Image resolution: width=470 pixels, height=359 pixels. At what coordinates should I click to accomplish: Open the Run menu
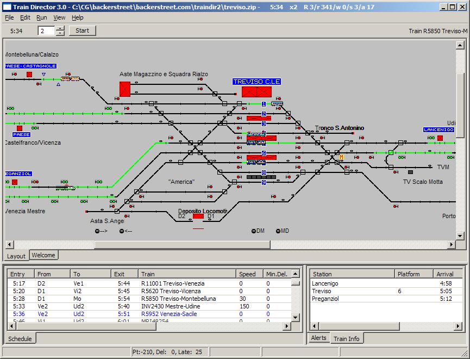point(42,17)
